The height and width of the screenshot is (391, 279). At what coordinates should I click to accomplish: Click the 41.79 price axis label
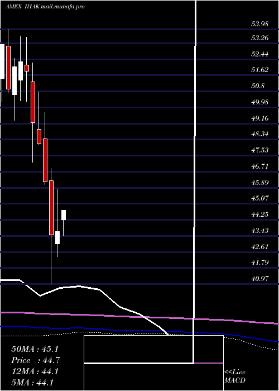point(260,263)
